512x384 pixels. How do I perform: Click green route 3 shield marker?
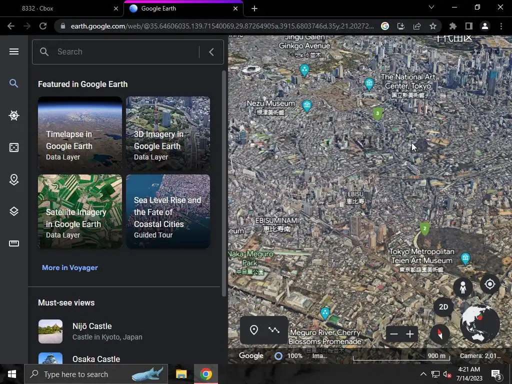click(378, 114)
